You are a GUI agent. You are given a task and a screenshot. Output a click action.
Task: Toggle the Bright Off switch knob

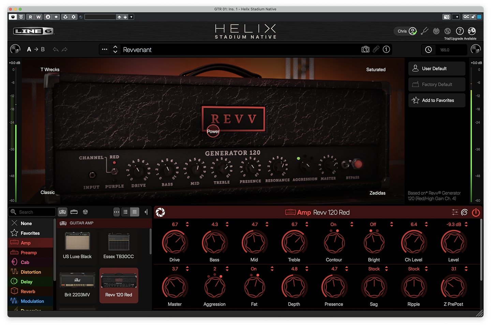point(374,242)
